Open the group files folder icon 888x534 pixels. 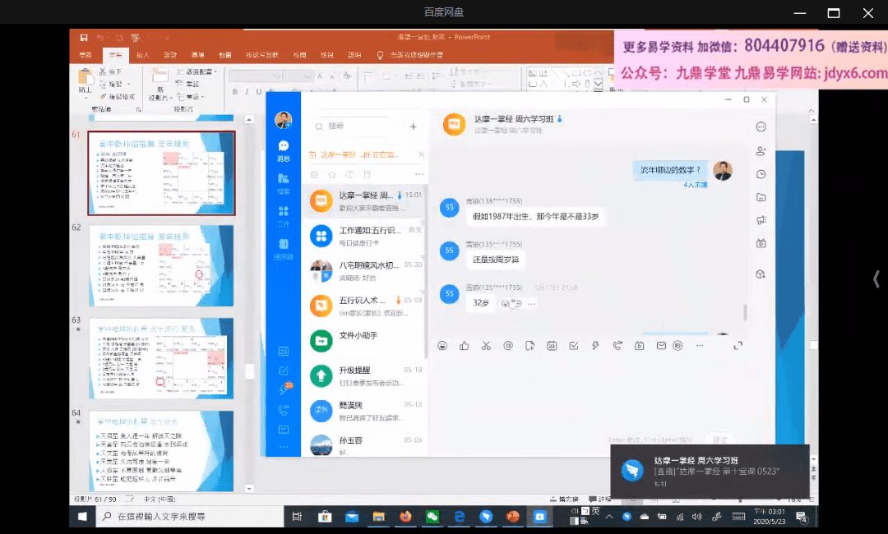point(761,197)
